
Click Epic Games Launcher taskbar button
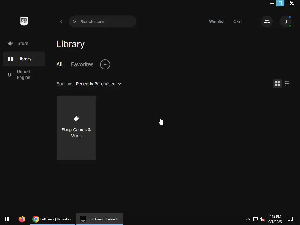point(100,219)
